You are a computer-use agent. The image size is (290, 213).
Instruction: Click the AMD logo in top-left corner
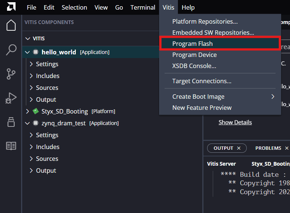(x=11, y=7)
